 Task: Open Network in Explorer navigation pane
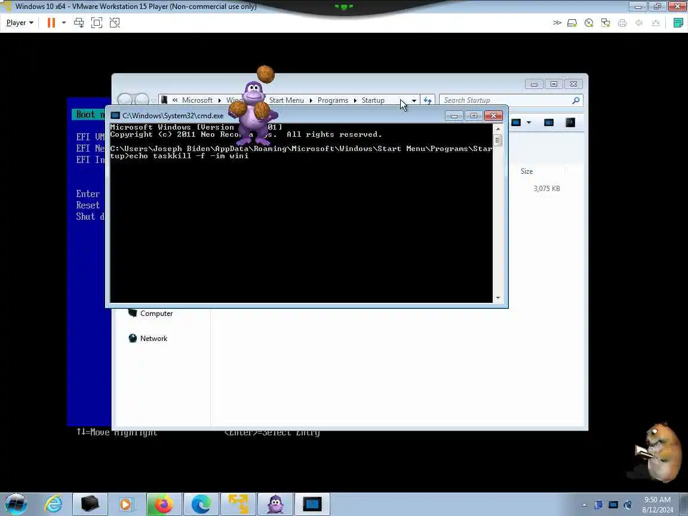(x=148, y=338)
